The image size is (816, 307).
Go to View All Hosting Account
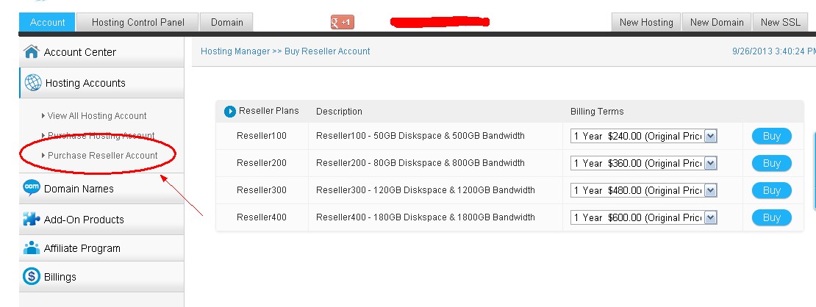(x=97, y=116)
